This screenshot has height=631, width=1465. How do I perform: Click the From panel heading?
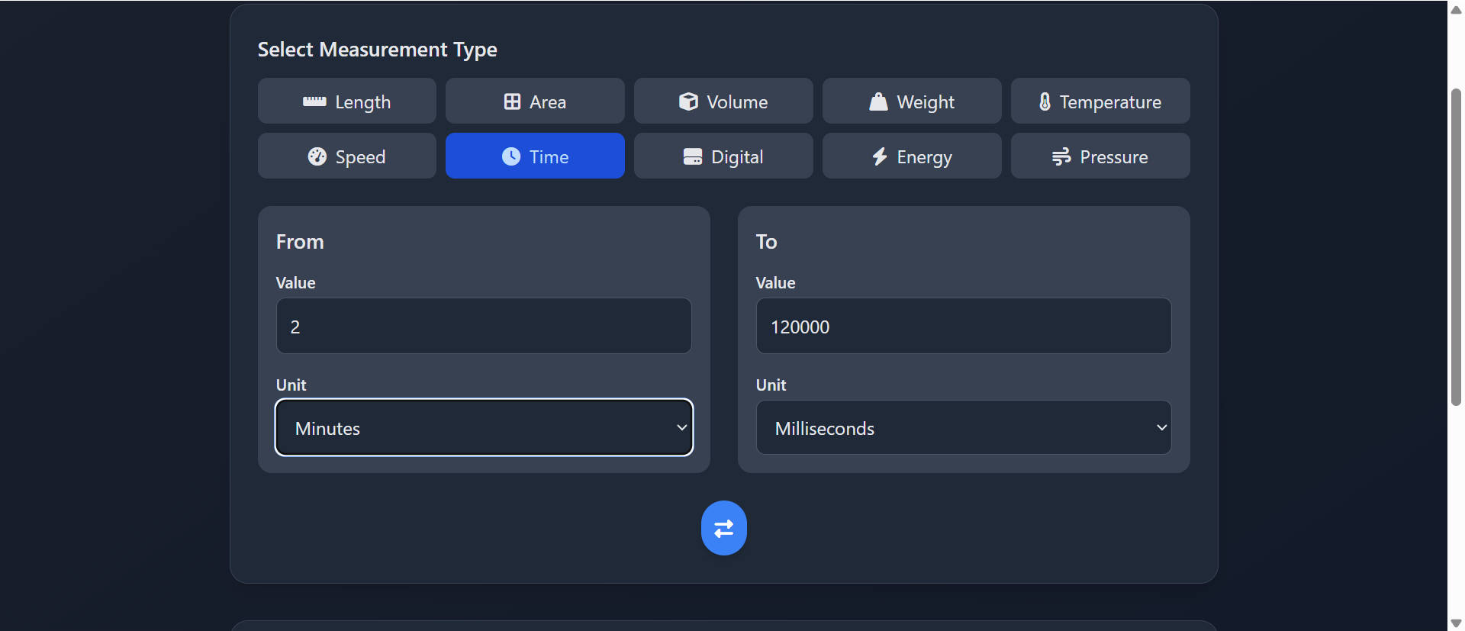pos(300,242)
